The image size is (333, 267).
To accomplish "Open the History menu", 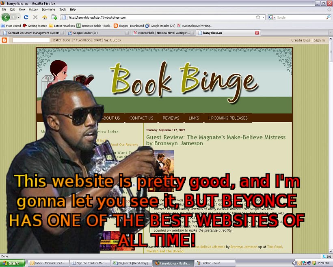I will pos(33,9).
